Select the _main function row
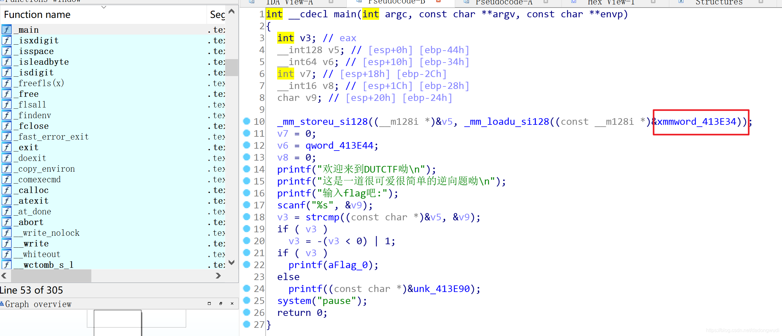 [113, 30]
